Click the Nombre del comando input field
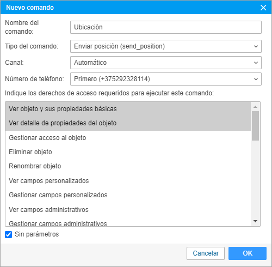 pyautogui.click(x=166, y=27)
